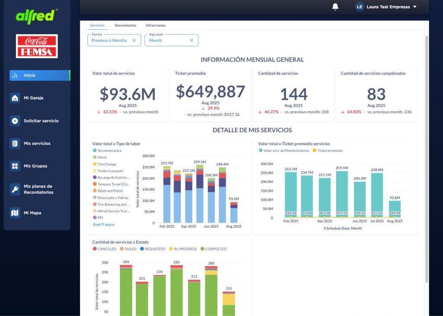
Task: Click the 253.7M stacked bar in Tipo de labor chart
Action: pyautogui.click(x=167, y=194)
